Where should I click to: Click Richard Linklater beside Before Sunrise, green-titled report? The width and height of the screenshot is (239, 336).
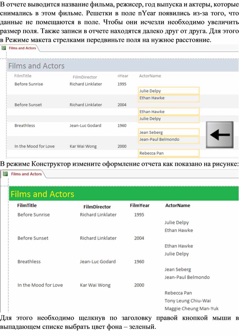98,214
